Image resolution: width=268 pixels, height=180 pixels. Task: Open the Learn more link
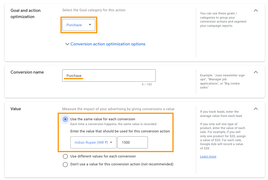208,156
